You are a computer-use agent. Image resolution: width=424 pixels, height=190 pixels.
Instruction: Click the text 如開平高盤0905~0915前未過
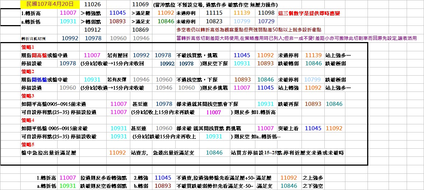pos(54,104)
